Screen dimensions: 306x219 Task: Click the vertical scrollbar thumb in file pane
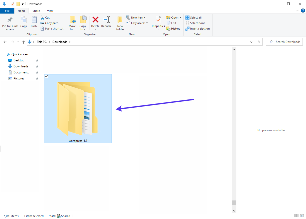(x=234, y=202)
